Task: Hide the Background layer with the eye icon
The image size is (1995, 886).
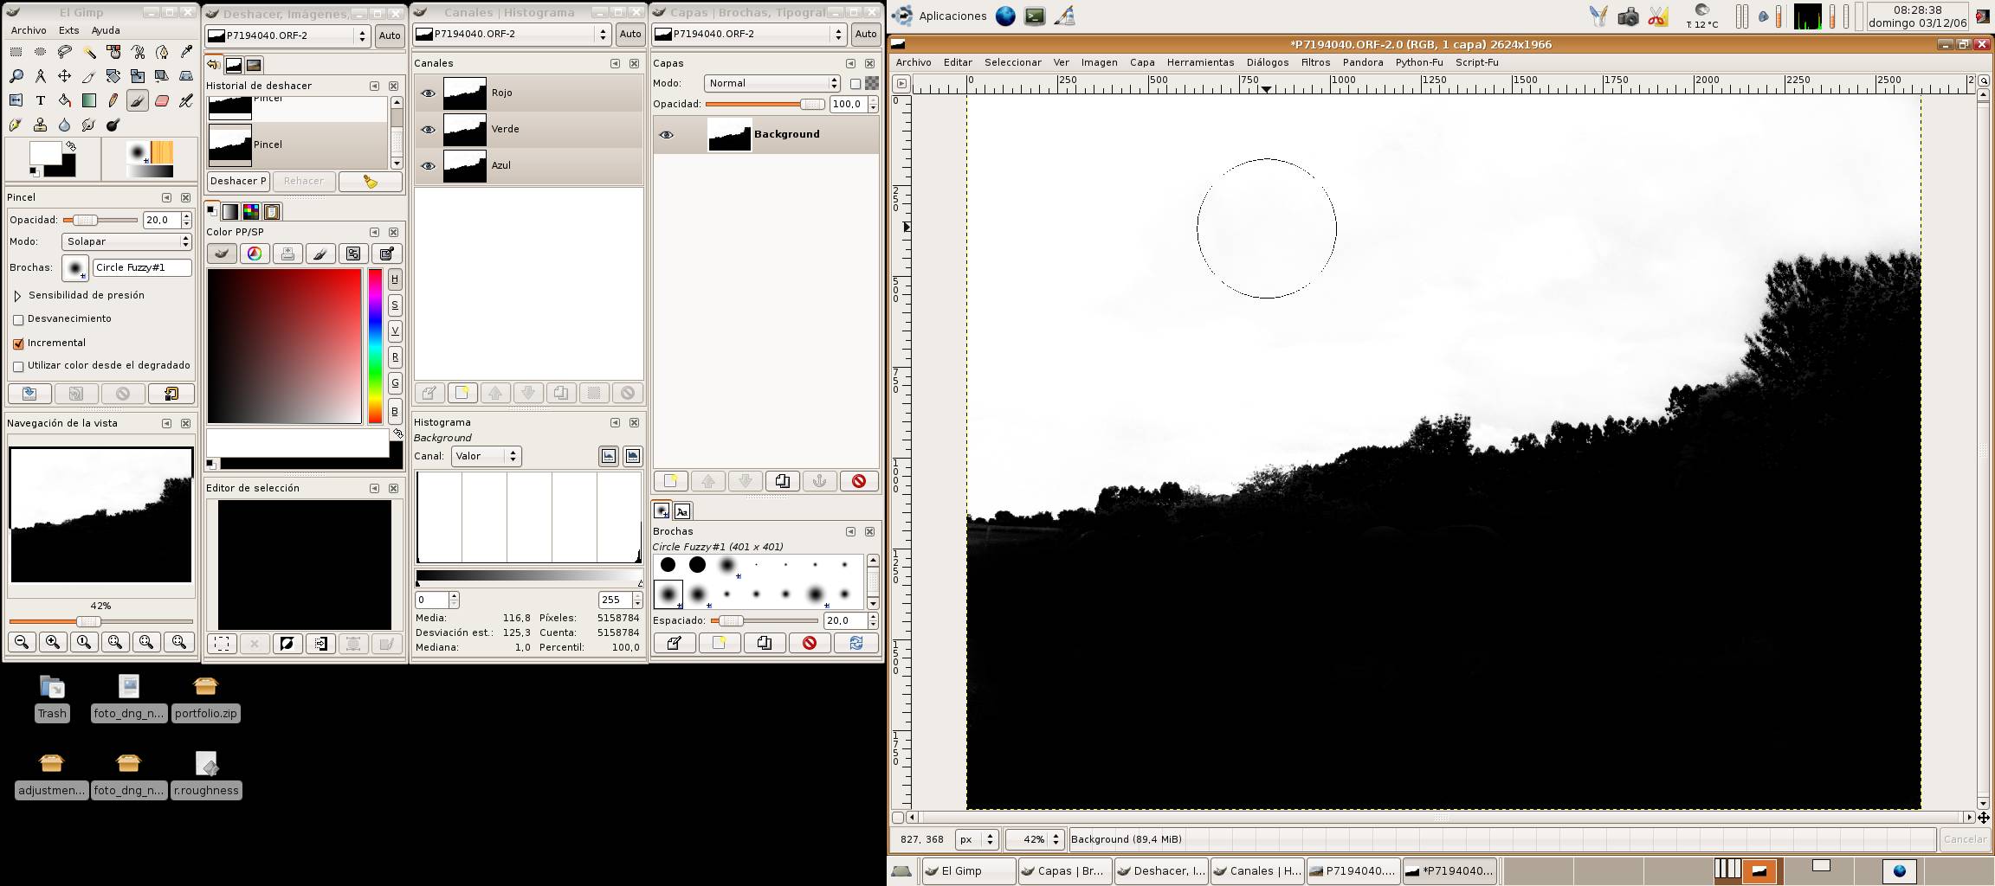Action: pyautogui.click(x=666, y=134)
